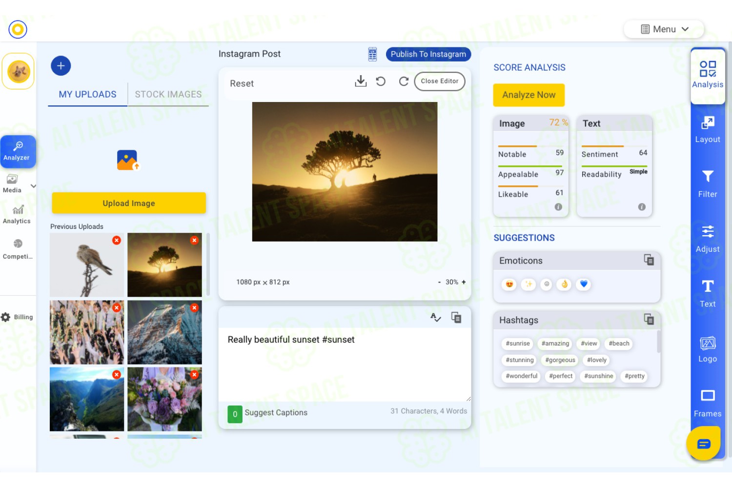Click the spell check icon
Screen dimensions: 732x488
(436, 318)
